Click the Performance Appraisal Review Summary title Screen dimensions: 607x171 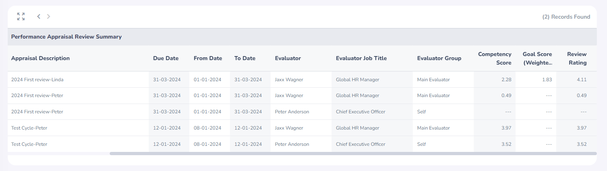(x=66, y=37)
